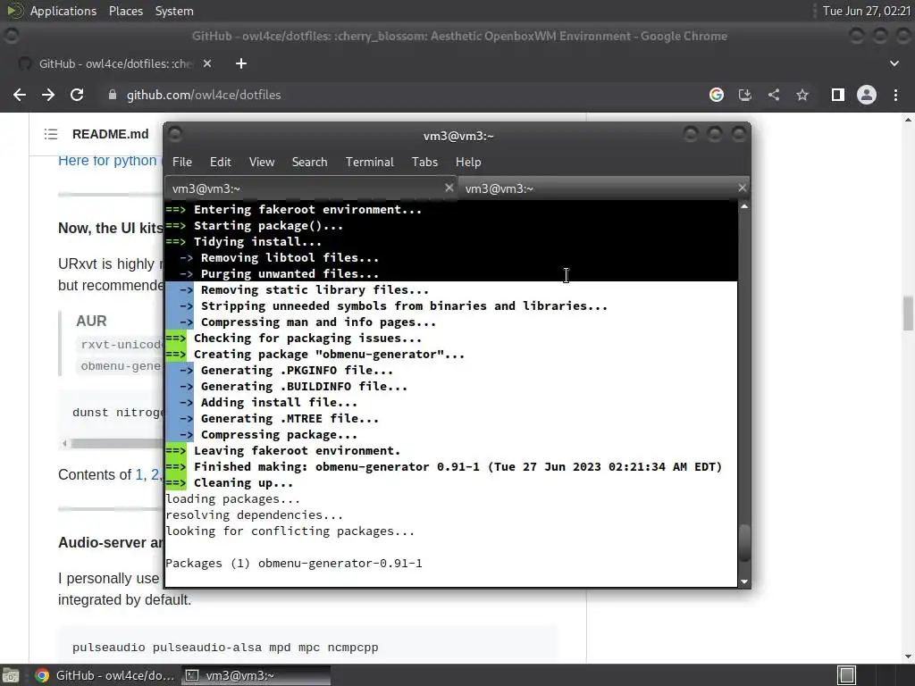The image size is (915, 686).
Task: Close the second terminal tab vm3@vm3:~
Action: [x=742, y=188]
